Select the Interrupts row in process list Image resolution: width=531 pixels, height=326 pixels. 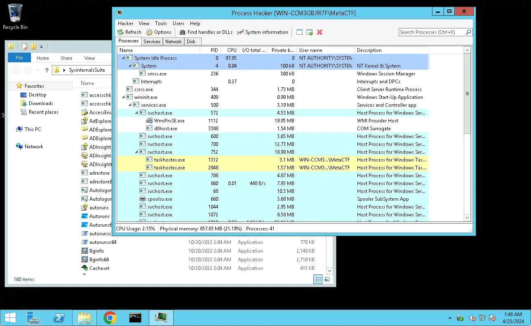[273, 82]
